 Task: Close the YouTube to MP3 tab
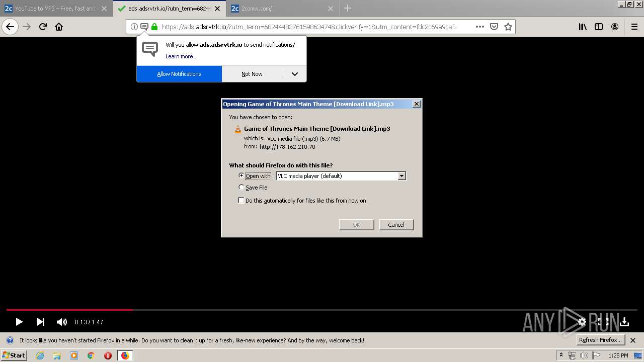click(x=104, y=9)
